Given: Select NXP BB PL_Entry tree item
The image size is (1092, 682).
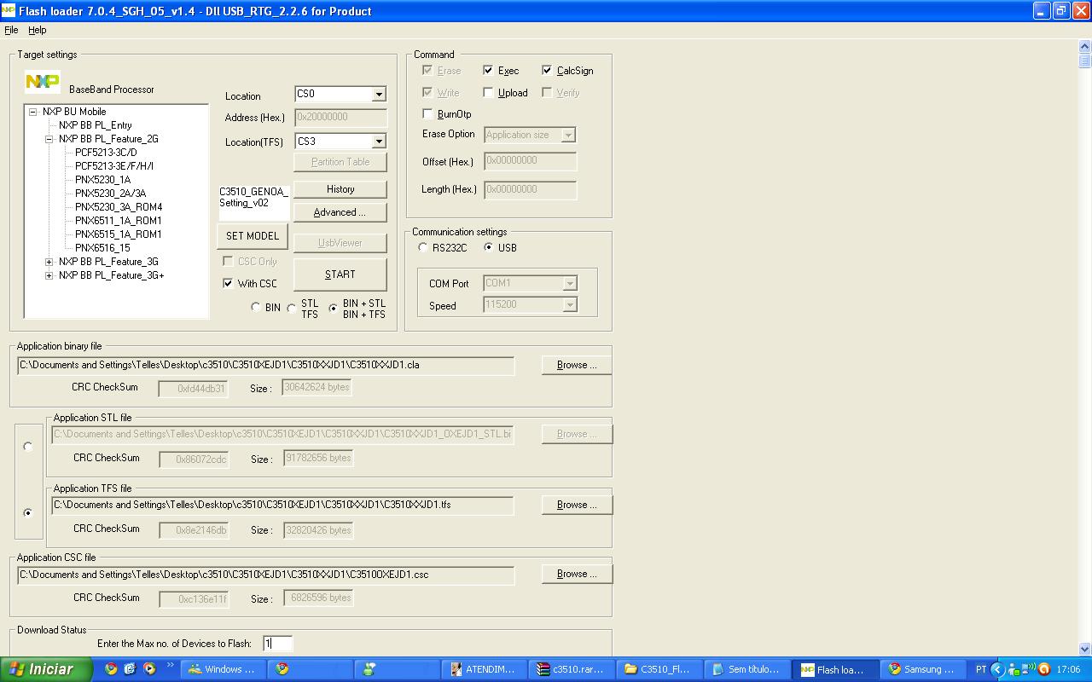Looking at the screenshot, I should [x=95, y=125].
